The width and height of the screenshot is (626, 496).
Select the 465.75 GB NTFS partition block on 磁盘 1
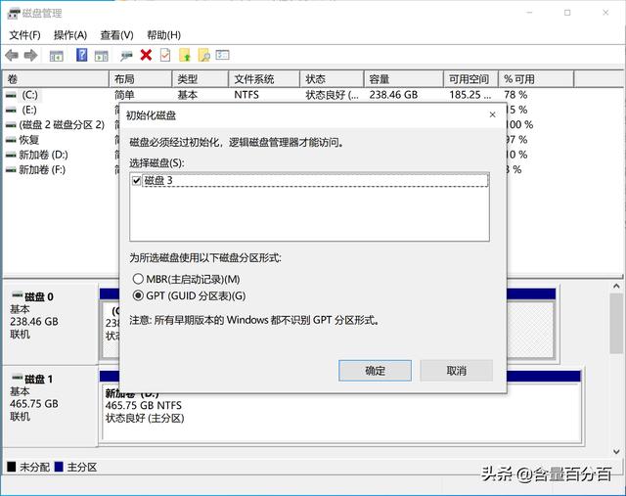coord(341,412)
